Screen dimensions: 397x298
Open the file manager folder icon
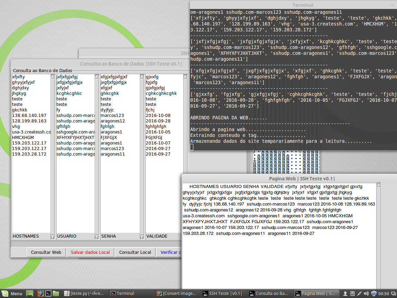56,294
